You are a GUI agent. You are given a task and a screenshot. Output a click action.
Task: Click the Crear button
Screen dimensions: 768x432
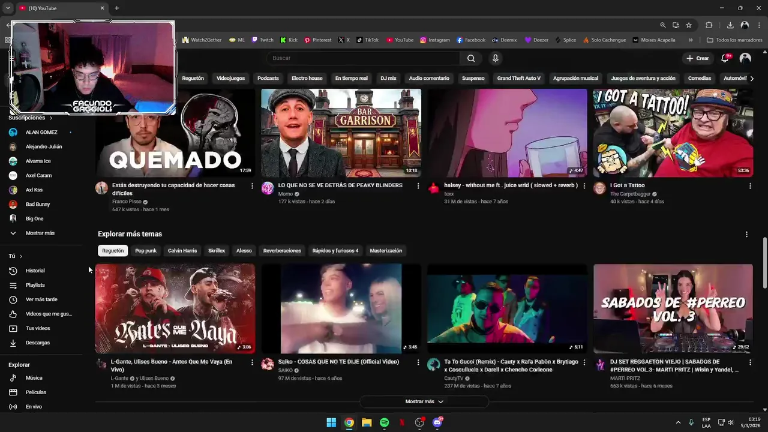pyautogui.click(x=698, y=58)
